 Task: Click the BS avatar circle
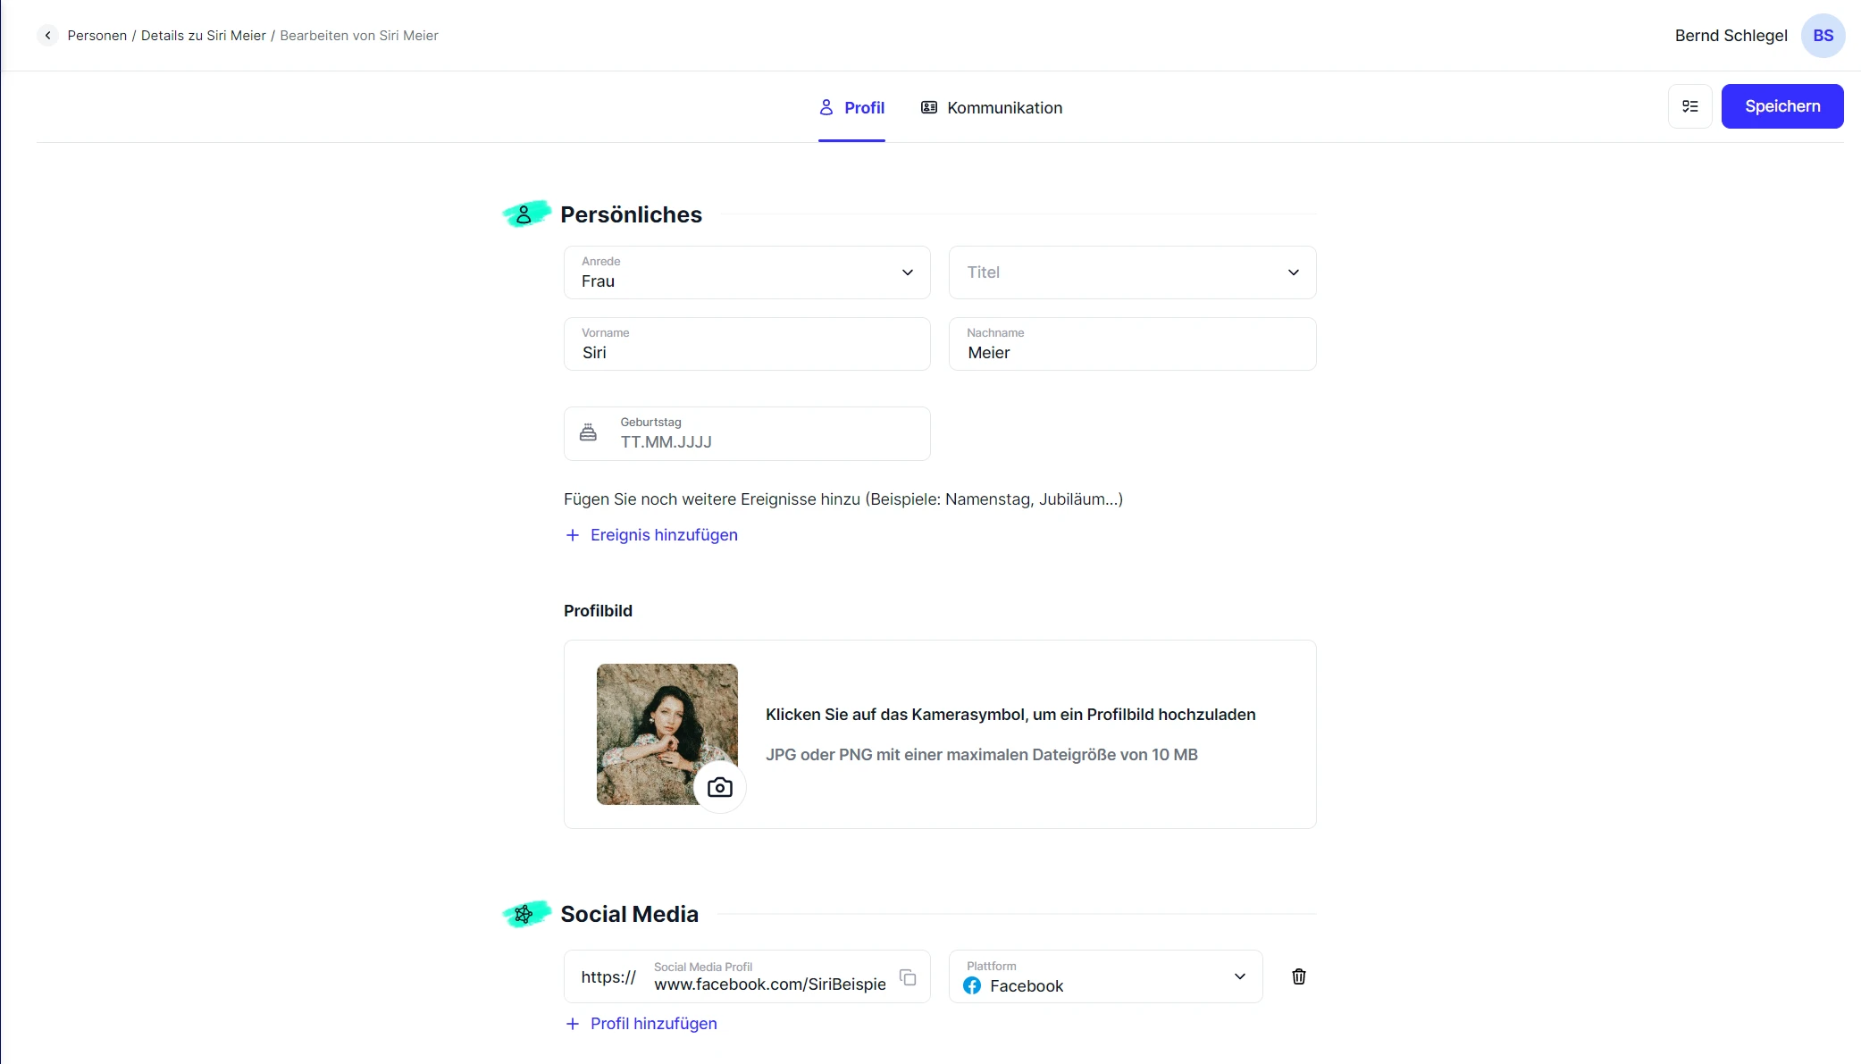pyautogui.click(x=1823, y=35)
